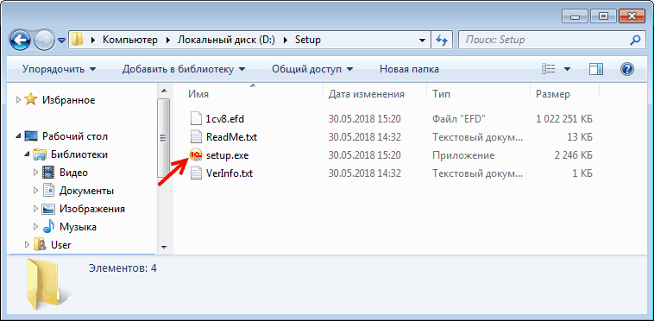Expand the arrow after Компьютер in path
Viewport: 654px width, 321px height.
(x=168, y=40)
